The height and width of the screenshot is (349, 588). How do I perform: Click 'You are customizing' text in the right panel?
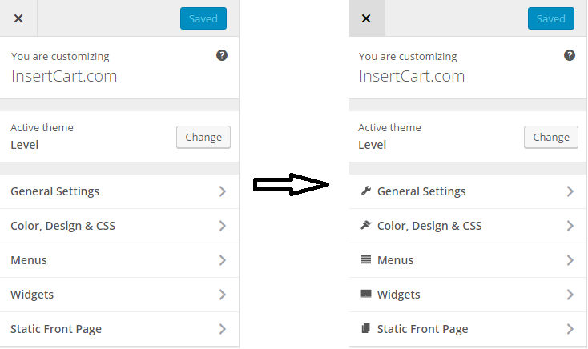point(408,57)
